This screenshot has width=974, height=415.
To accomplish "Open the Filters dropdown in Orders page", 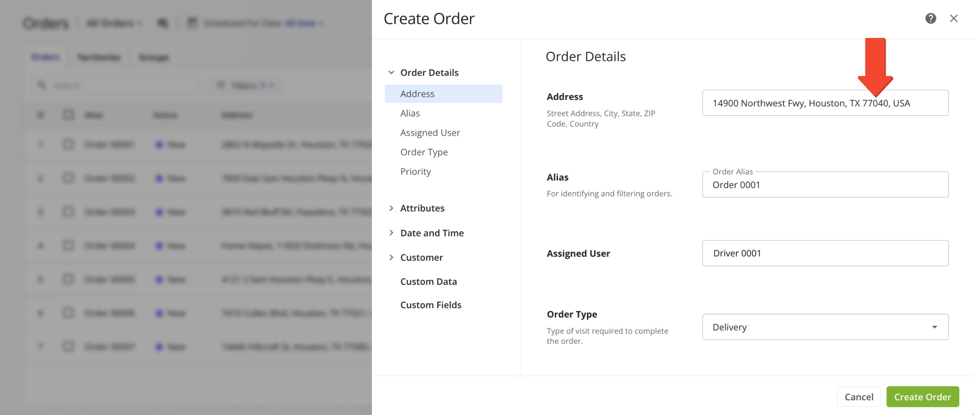I will point(246,85).
